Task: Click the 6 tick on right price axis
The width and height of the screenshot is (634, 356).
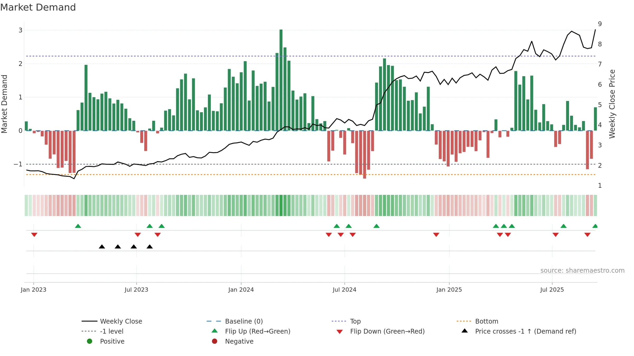Action: (600, 85)
